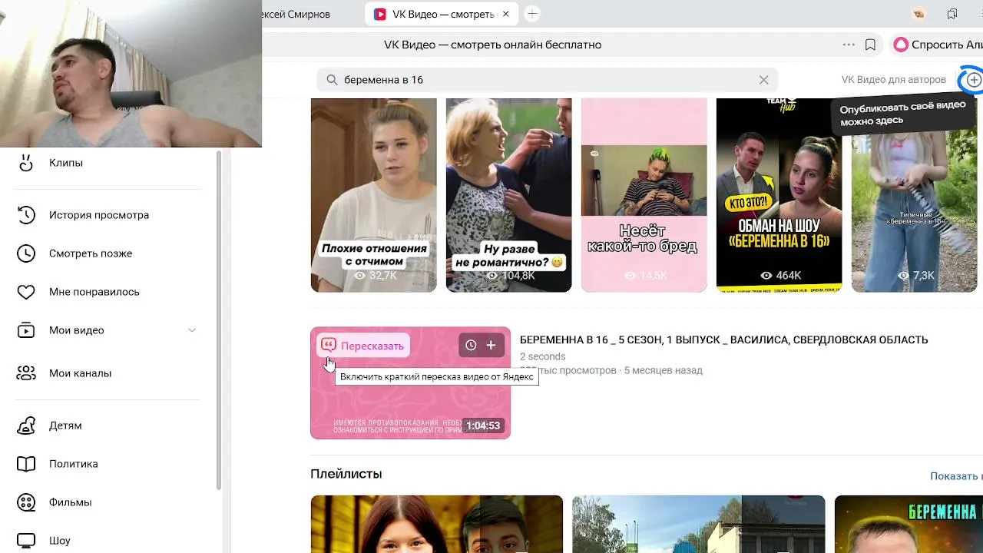Click the Показать link beside Плейлисты
983x553 pixels.
pos(956,476)
